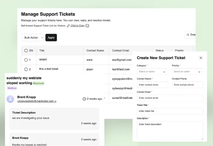This screenshot has height=146, width=213.
Task: Open the Bulk Action dropdown
Action: tap(33, 37)
